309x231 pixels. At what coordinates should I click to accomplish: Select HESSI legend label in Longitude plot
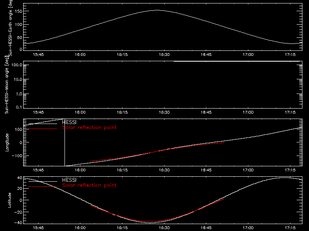[x=69, y=122]
